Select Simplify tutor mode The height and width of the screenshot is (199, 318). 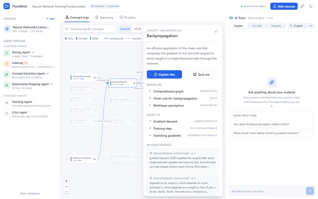pos(276,26)
